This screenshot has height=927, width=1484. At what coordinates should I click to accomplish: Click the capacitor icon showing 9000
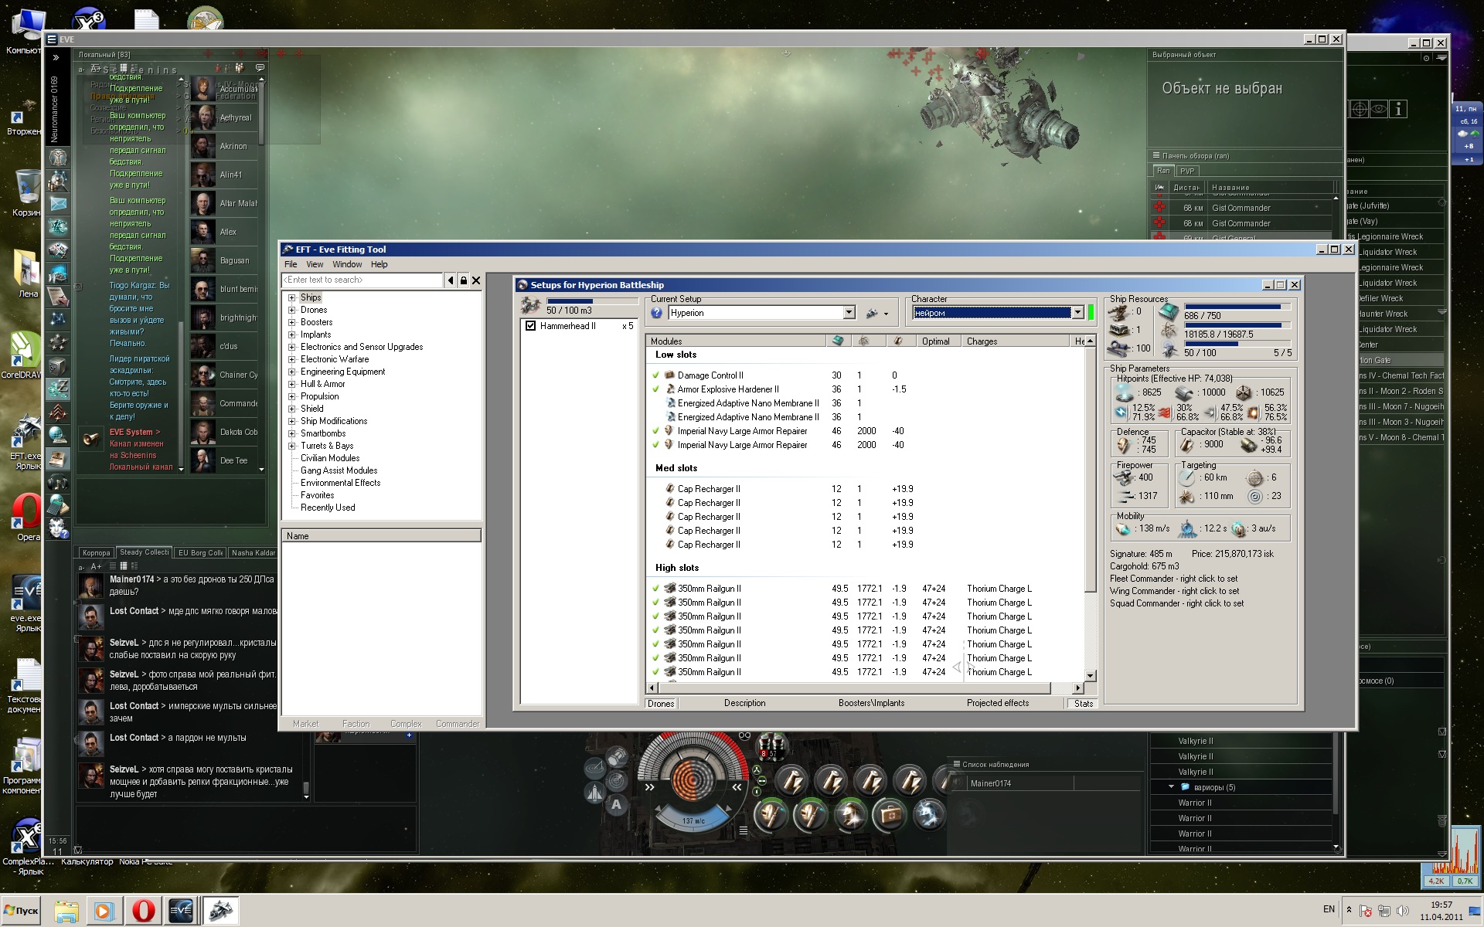pyautogui.click(x=1186, y=444)
